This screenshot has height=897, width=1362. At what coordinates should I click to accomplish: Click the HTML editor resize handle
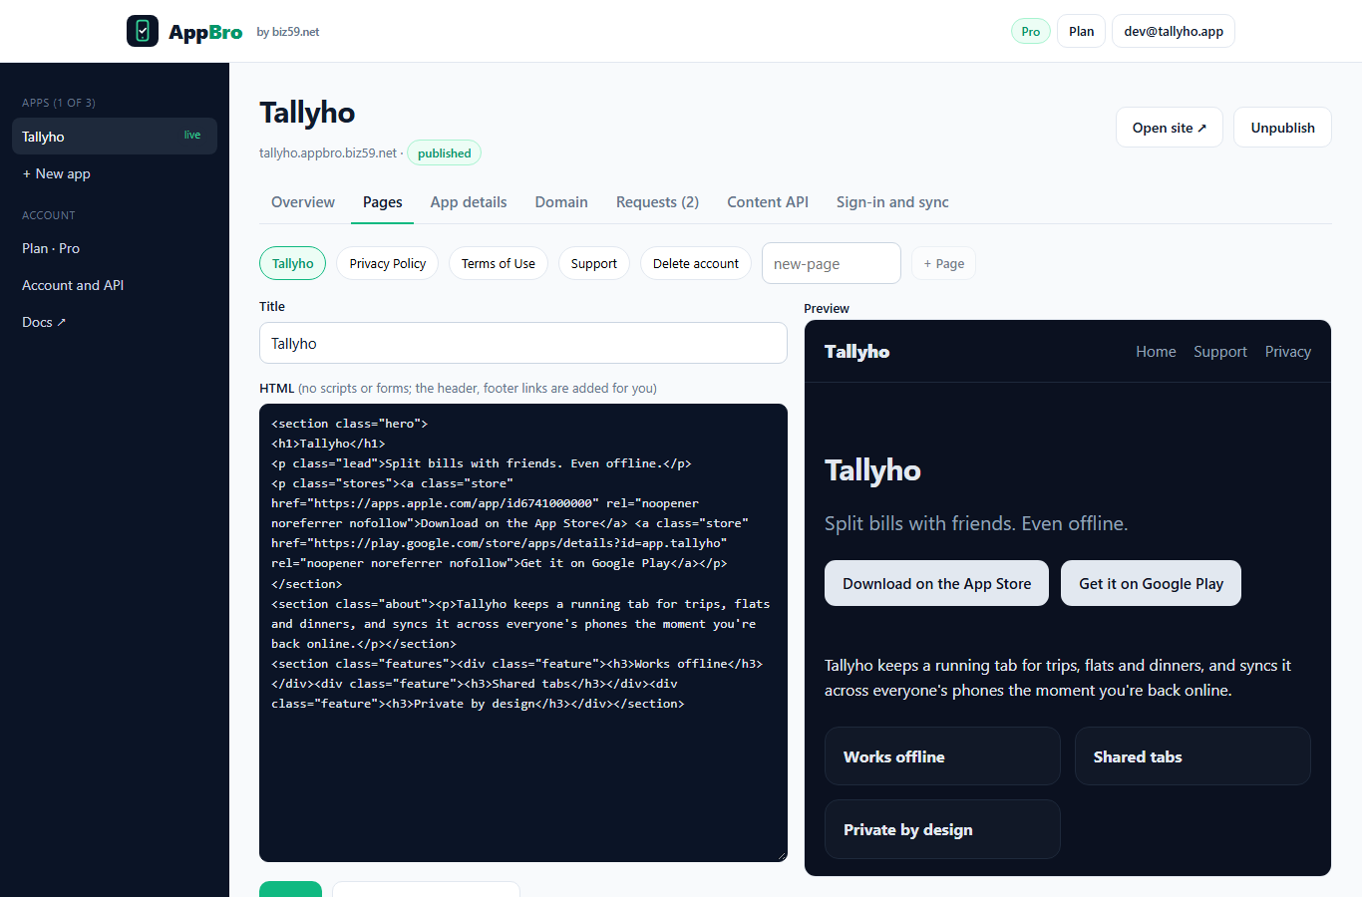pos(782,855)
